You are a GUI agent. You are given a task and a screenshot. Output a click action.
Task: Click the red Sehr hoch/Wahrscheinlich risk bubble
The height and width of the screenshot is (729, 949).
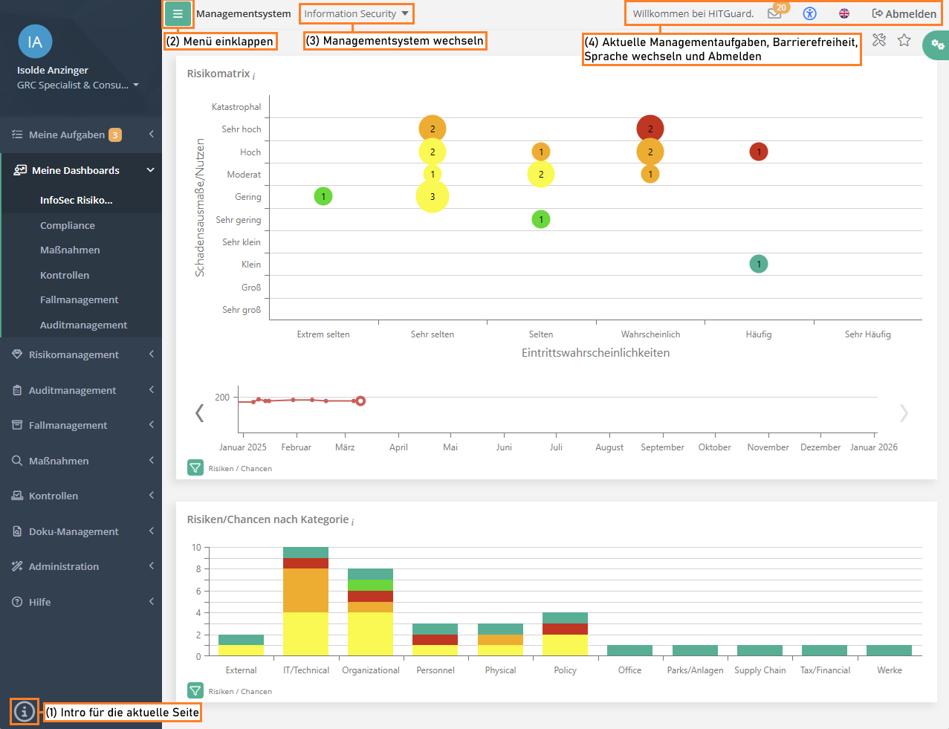coord(650,129)
